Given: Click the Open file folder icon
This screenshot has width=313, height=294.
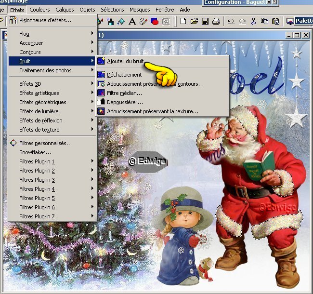Looking at the screenshot, I should (x=194, y=21).
